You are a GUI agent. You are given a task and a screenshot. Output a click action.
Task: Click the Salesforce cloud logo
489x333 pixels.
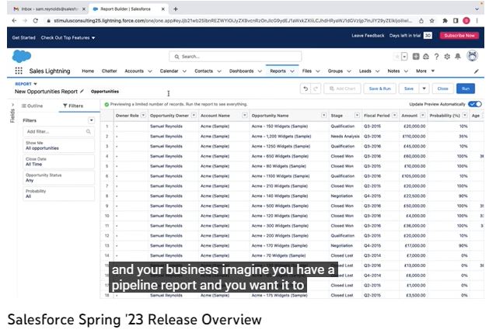click(22, 57)
